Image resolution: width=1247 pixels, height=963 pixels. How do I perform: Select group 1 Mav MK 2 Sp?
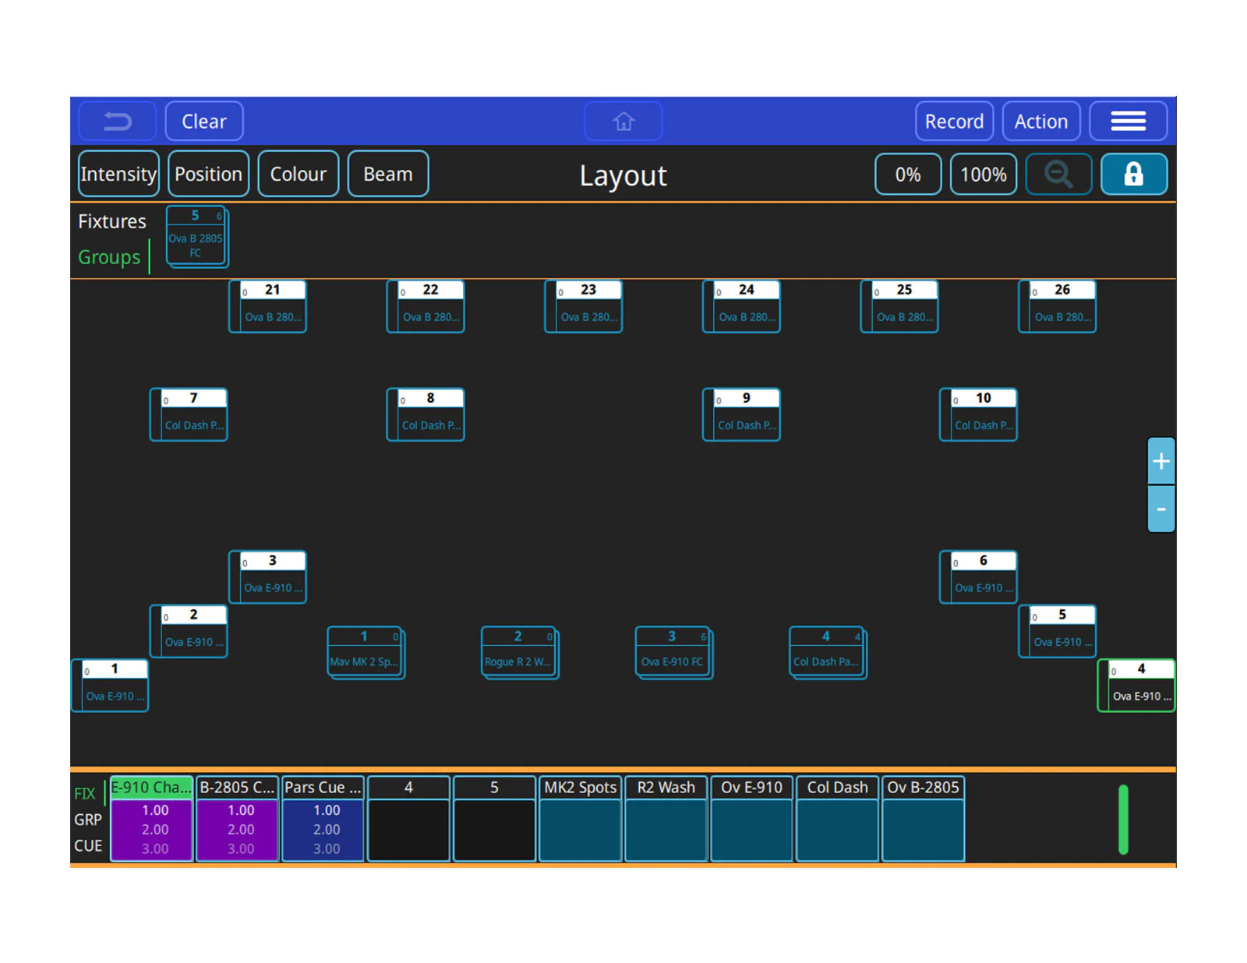tap(366, 652)
